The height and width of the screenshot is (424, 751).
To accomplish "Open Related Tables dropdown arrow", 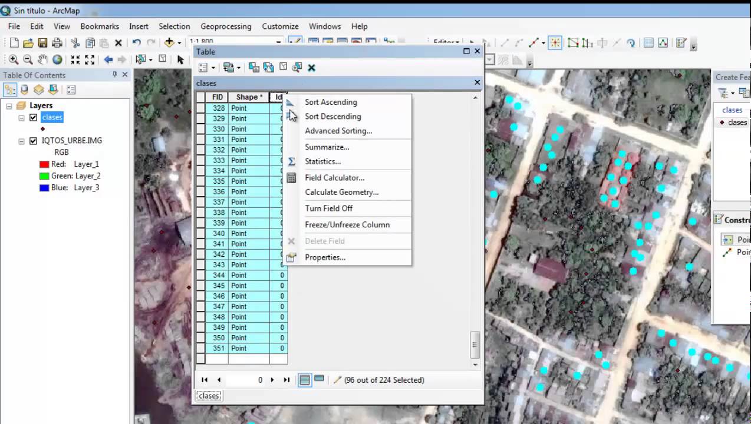I will pyautogui.click(x=239, y=68).
